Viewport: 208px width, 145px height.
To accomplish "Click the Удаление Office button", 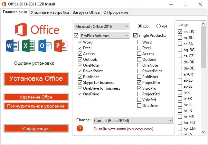I will coord(36,97).
